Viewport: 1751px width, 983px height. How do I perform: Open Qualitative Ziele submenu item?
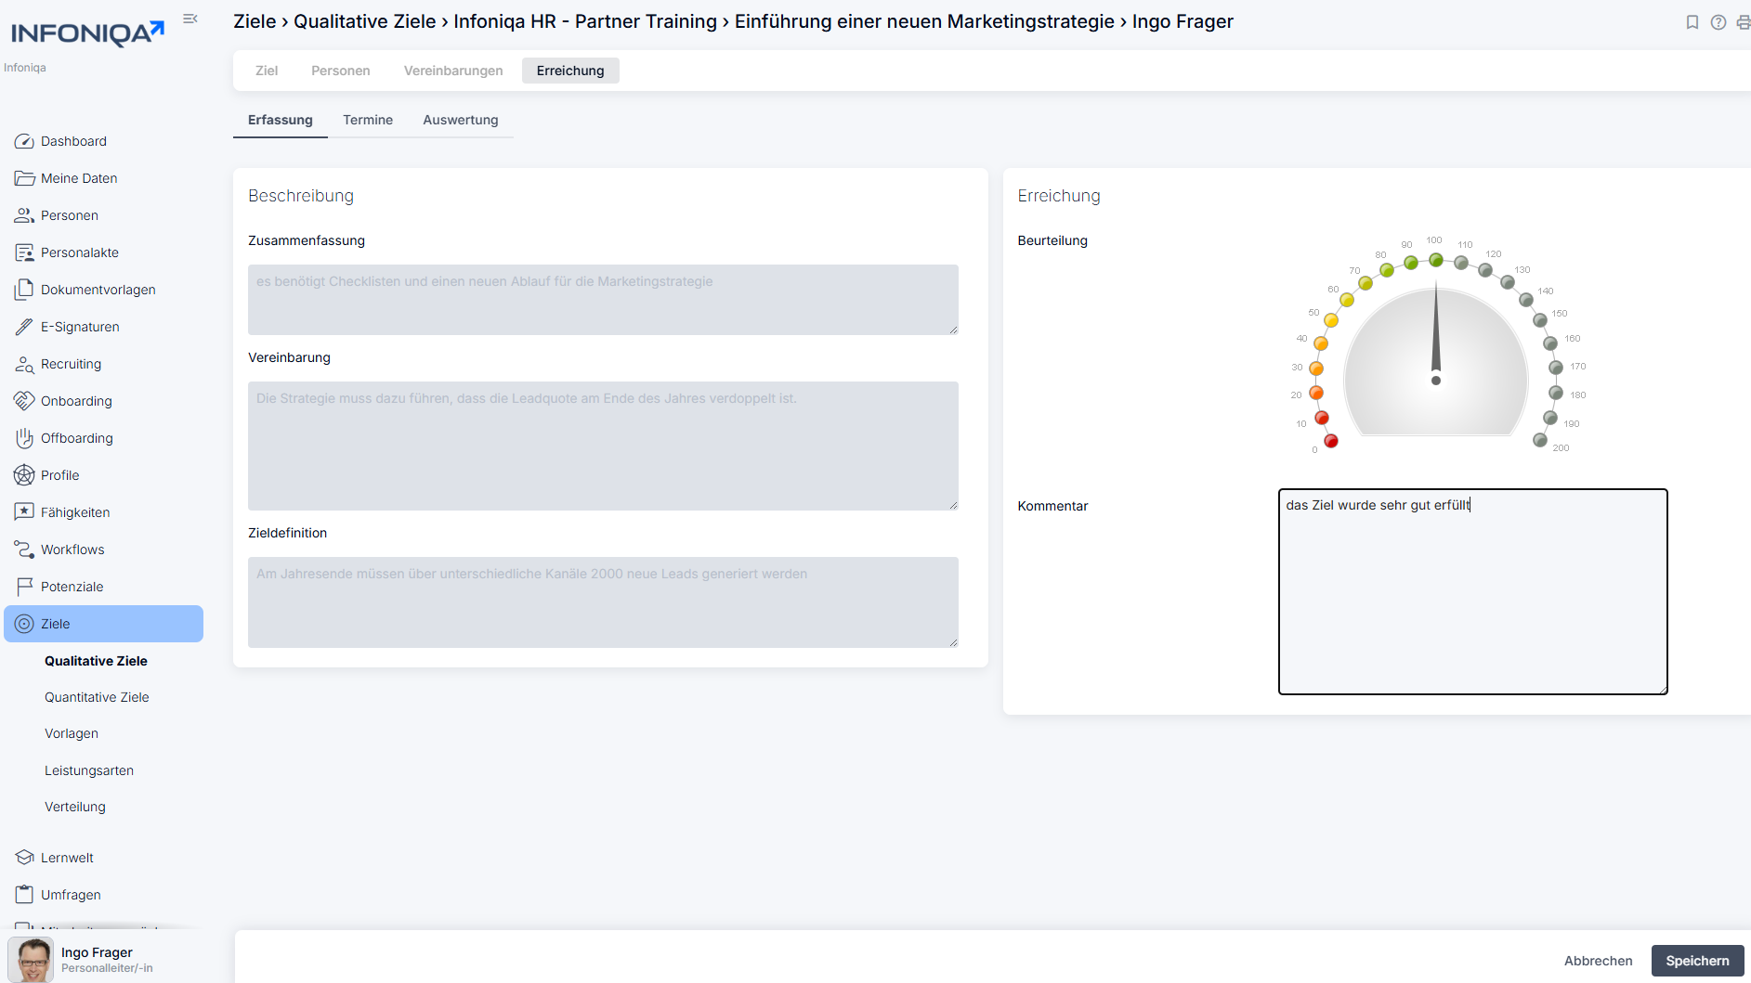96,661
